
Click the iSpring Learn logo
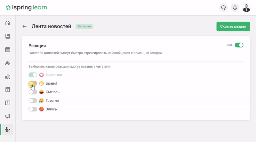click(26, 7)
